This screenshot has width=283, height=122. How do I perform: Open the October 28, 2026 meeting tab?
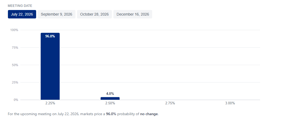94,14
